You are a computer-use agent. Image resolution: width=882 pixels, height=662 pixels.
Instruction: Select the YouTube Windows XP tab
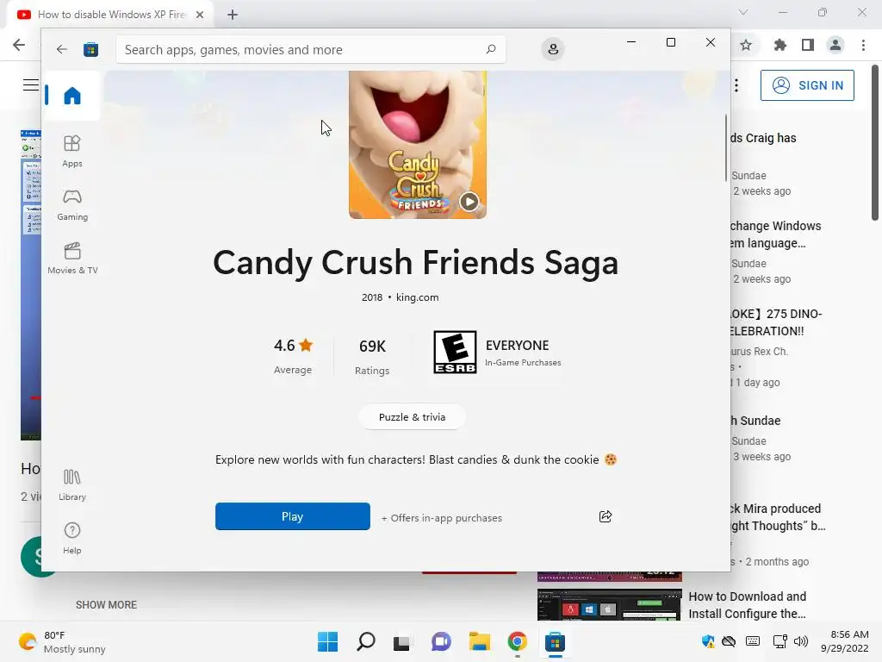pyautogui.click(x=111, y=15)
